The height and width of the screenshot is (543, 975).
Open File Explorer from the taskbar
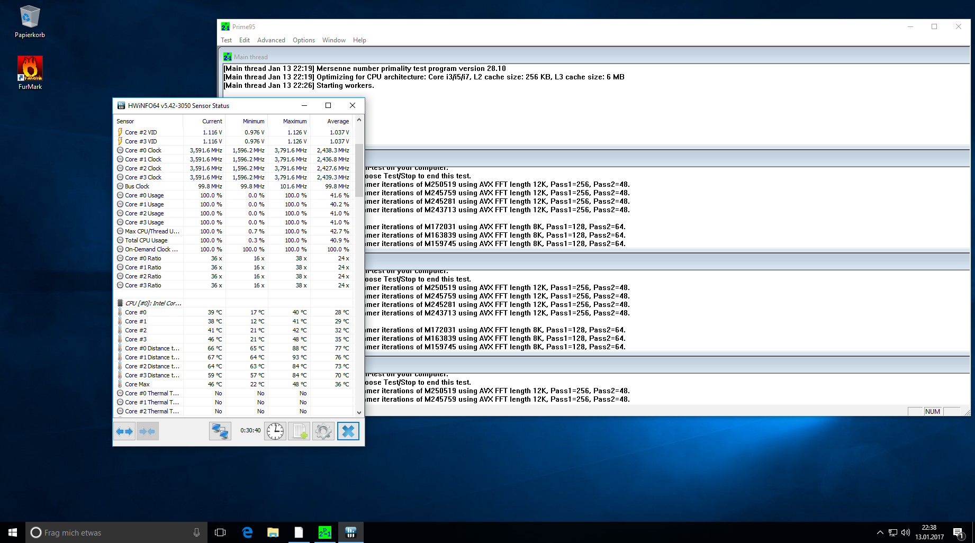(273, 532)
